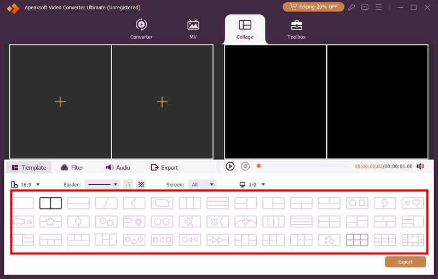The width and height of the screenshot is (438, 279).
Task: Expand the 16:9 aspect ratio dropdown
Action: pos(25,185)
